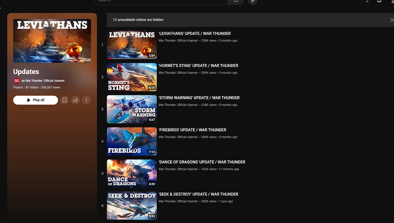The height and width of the screenshot is (223, 394).
Task: Click title "'LEVIATHANS' UPDATE / WAR THUNDER"
Action: point(195,33)
